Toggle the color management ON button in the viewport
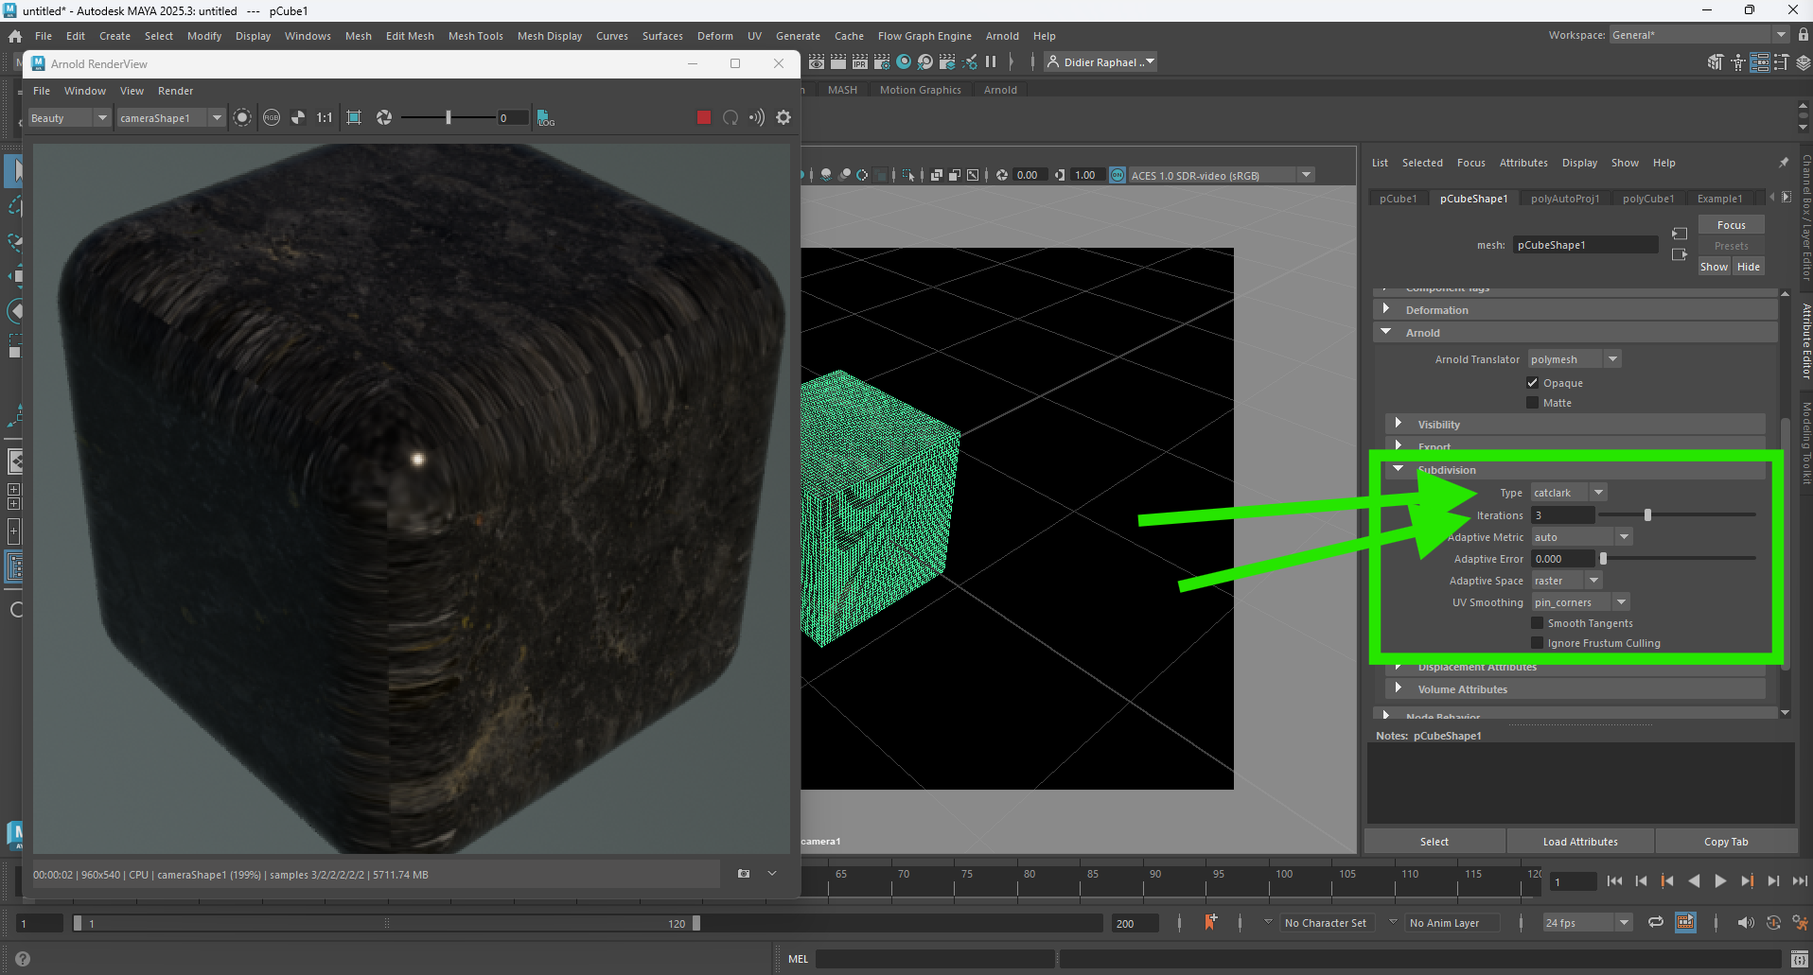The image size is (1813, 975). (x=1118, y=175)
